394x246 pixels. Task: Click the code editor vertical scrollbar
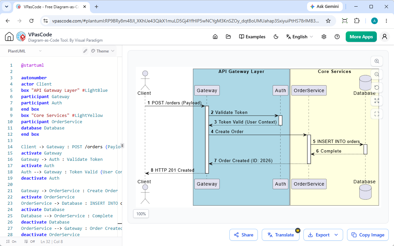120,147
